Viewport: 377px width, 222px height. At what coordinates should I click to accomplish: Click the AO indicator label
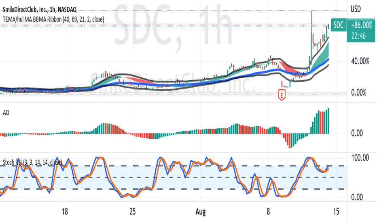point(6,113)
